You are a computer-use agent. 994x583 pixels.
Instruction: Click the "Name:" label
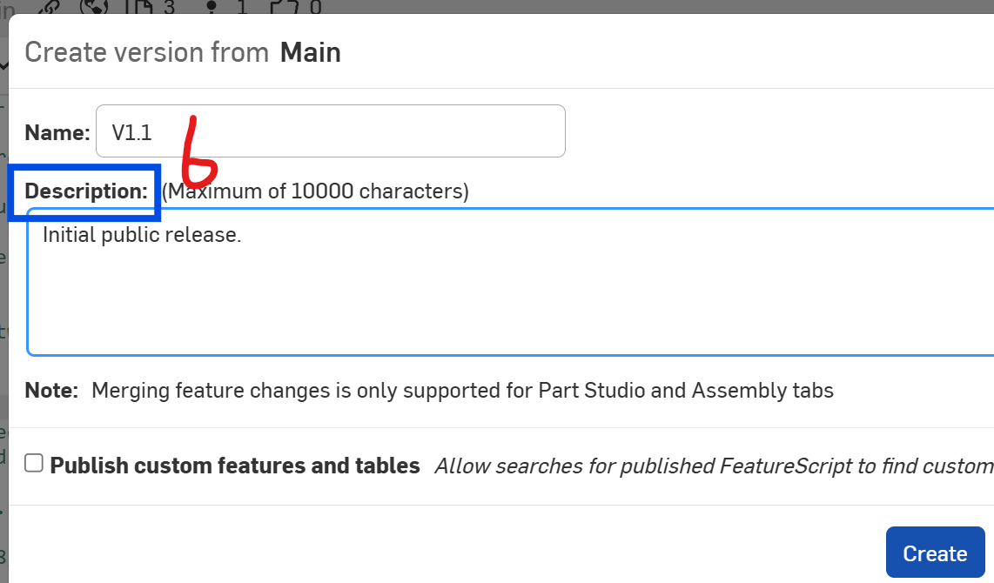click(x=57, y=132)
